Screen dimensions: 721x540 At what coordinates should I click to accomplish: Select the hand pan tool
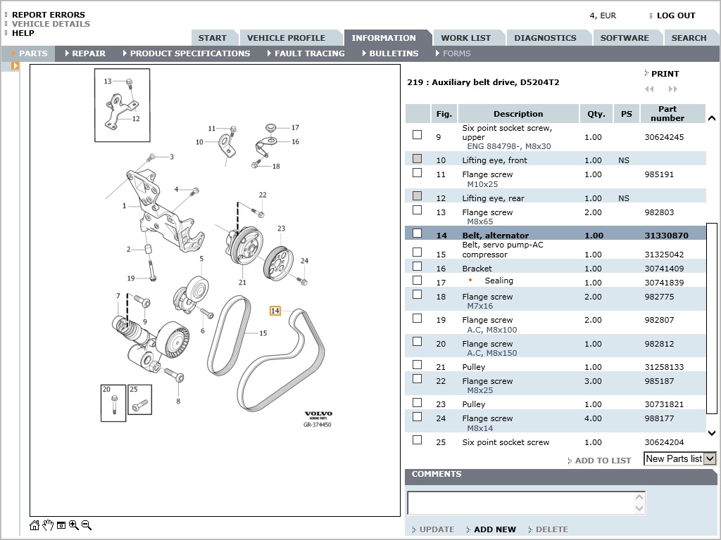point(48,525)
